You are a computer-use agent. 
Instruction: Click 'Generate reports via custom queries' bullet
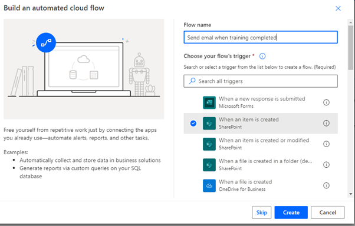(80, 172)
